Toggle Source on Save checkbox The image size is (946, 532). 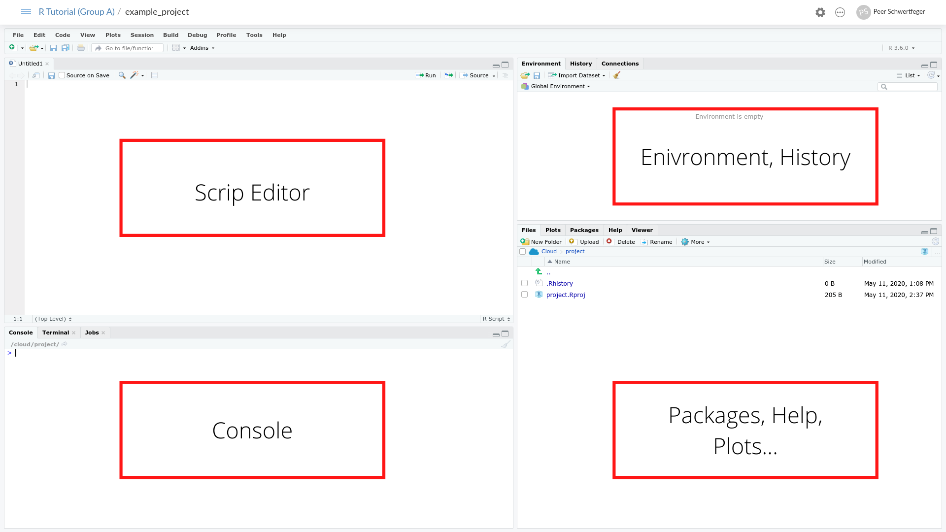(x=62, y=75)
